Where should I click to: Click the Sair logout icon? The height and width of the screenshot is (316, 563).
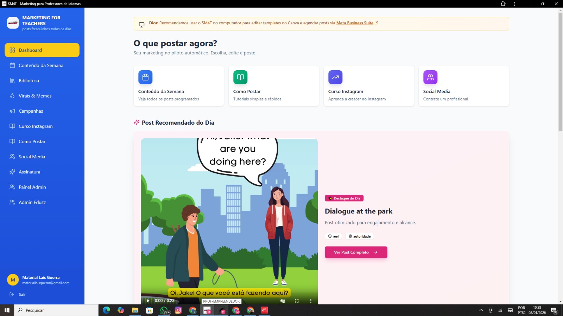[12, 294]
